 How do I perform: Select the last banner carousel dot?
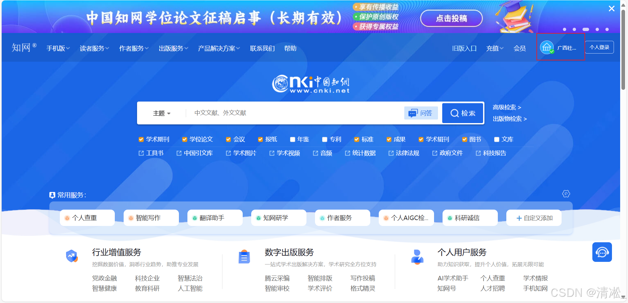(x=607, y=29)
